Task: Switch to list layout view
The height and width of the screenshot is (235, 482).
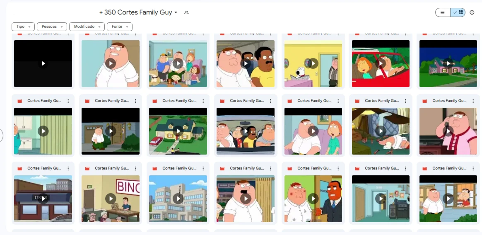Action: coord(443,12)
